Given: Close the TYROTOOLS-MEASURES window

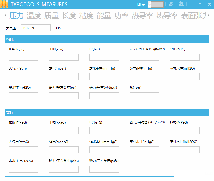Looking at the screenshot, I should point(209,4).
